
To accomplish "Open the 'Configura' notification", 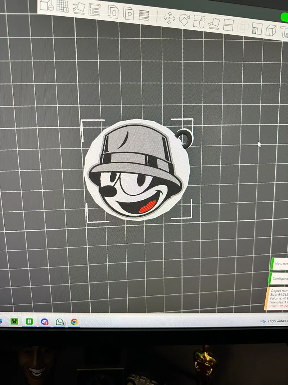I will pos(279,278).
